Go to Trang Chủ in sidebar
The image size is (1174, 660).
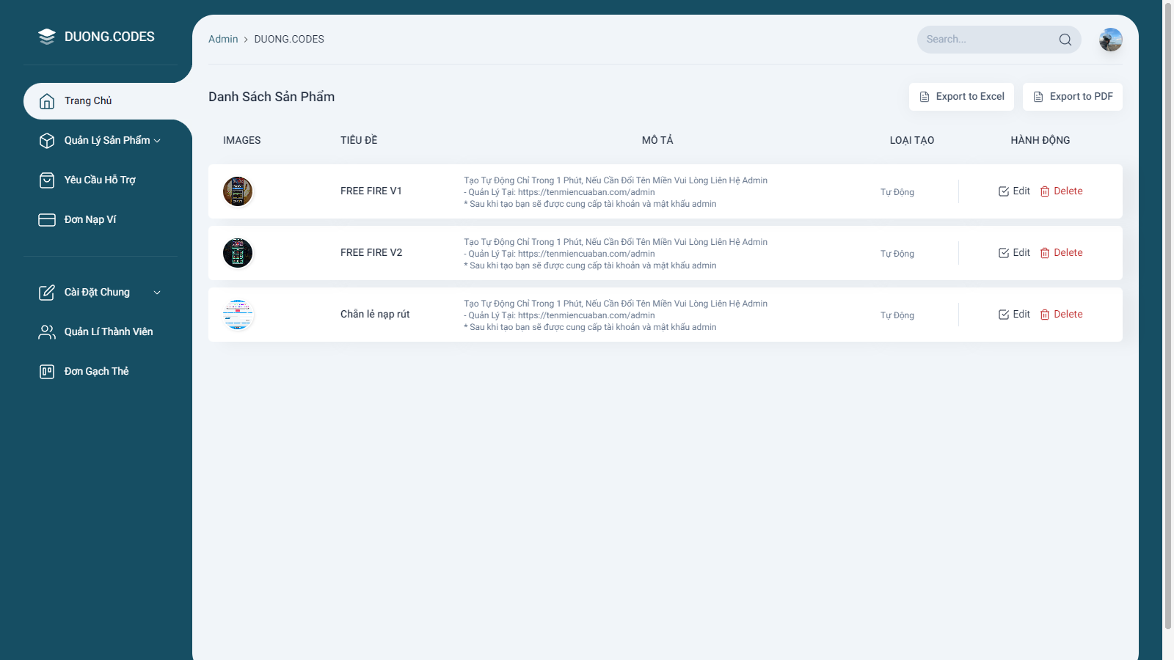(88, 101)
